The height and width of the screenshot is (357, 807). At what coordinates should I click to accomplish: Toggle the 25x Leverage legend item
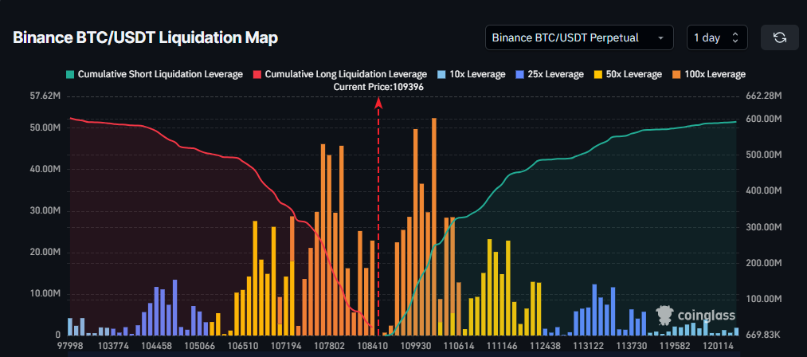tap(549, 74)
